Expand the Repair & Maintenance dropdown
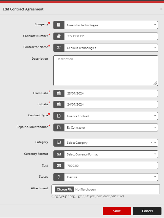Screen dimensions: 164x218 click(111, 127)
